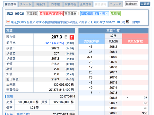
Task: Click the 206.8 quote price
Action: pos(113,98)
